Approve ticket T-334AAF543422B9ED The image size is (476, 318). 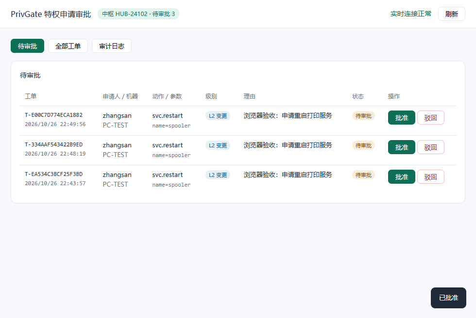tap(401, 147)
